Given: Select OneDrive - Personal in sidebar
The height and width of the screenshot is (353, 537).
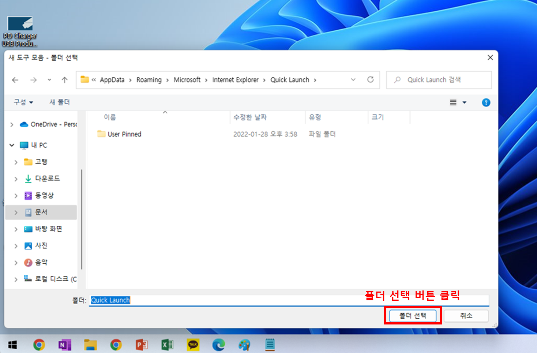Looking at the screenshot, I should [x=54, y=124].
